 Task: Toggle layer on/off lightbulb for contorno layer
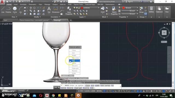74,8
